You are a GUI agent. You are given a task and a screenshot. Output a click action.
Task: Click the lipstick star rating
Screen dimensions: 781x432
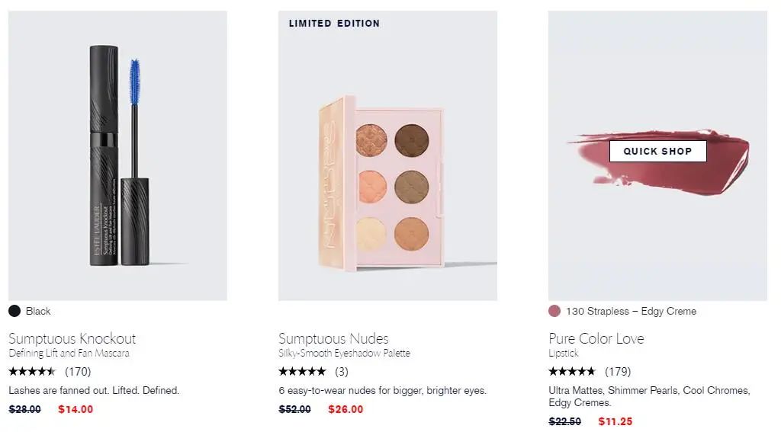[x=572, y=371]
